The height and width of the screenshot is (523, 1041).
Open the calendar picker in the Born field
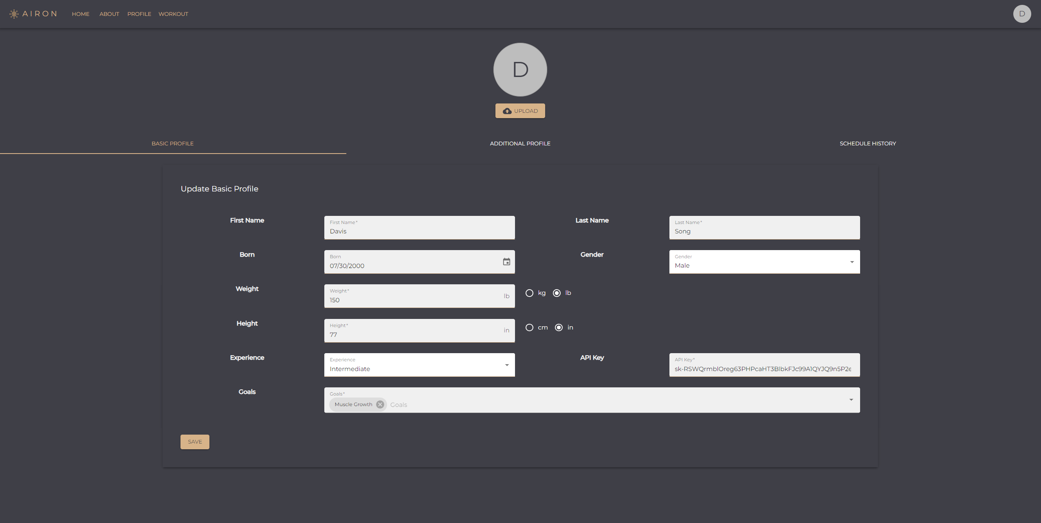[506, 262]
